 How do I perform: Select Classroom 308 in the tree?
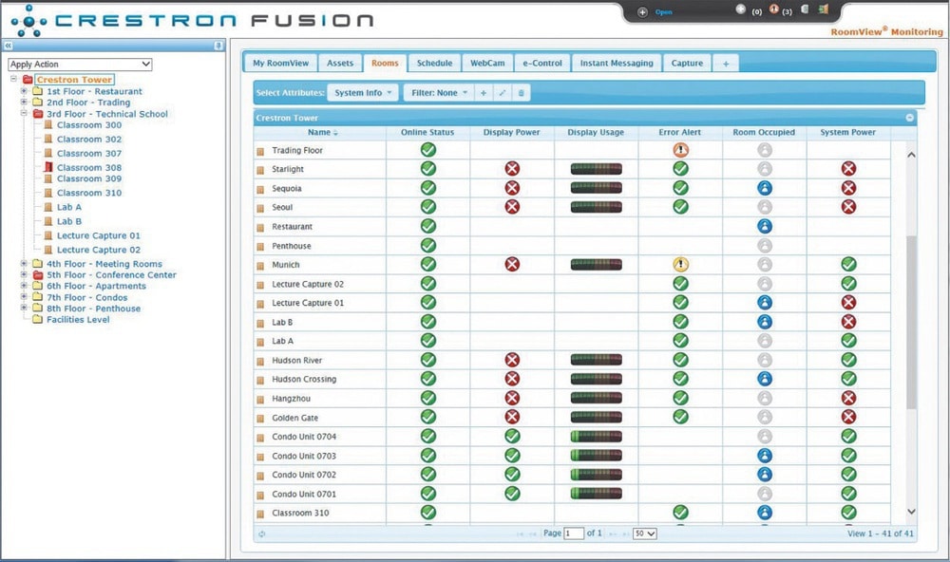coord(89,167)
